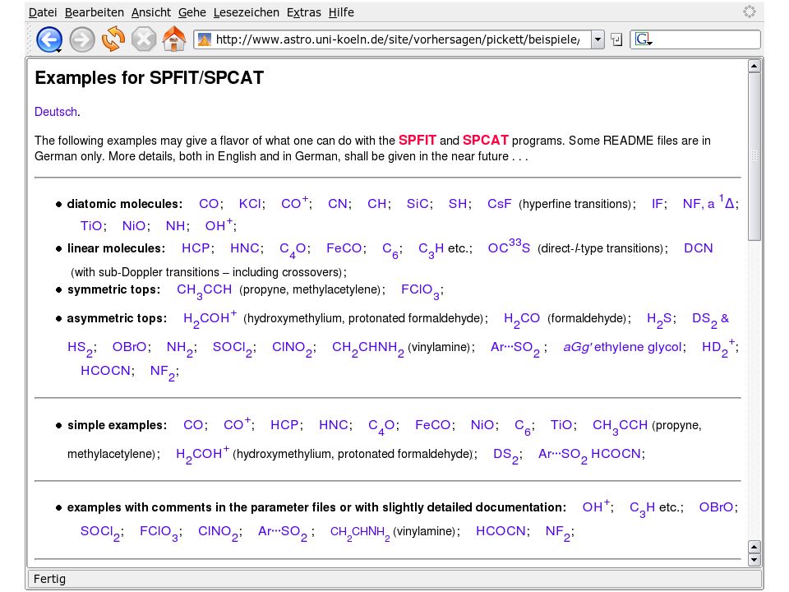
Task: Open the SiC example link
Action: [418, 204]
